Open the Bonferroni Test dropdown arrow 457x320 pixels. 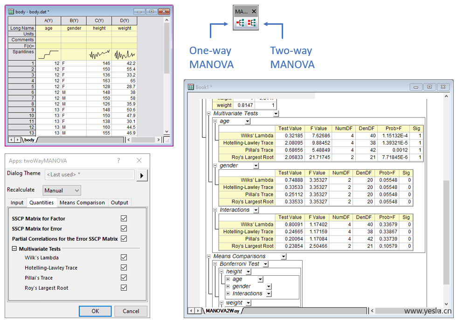pos(265,264)
